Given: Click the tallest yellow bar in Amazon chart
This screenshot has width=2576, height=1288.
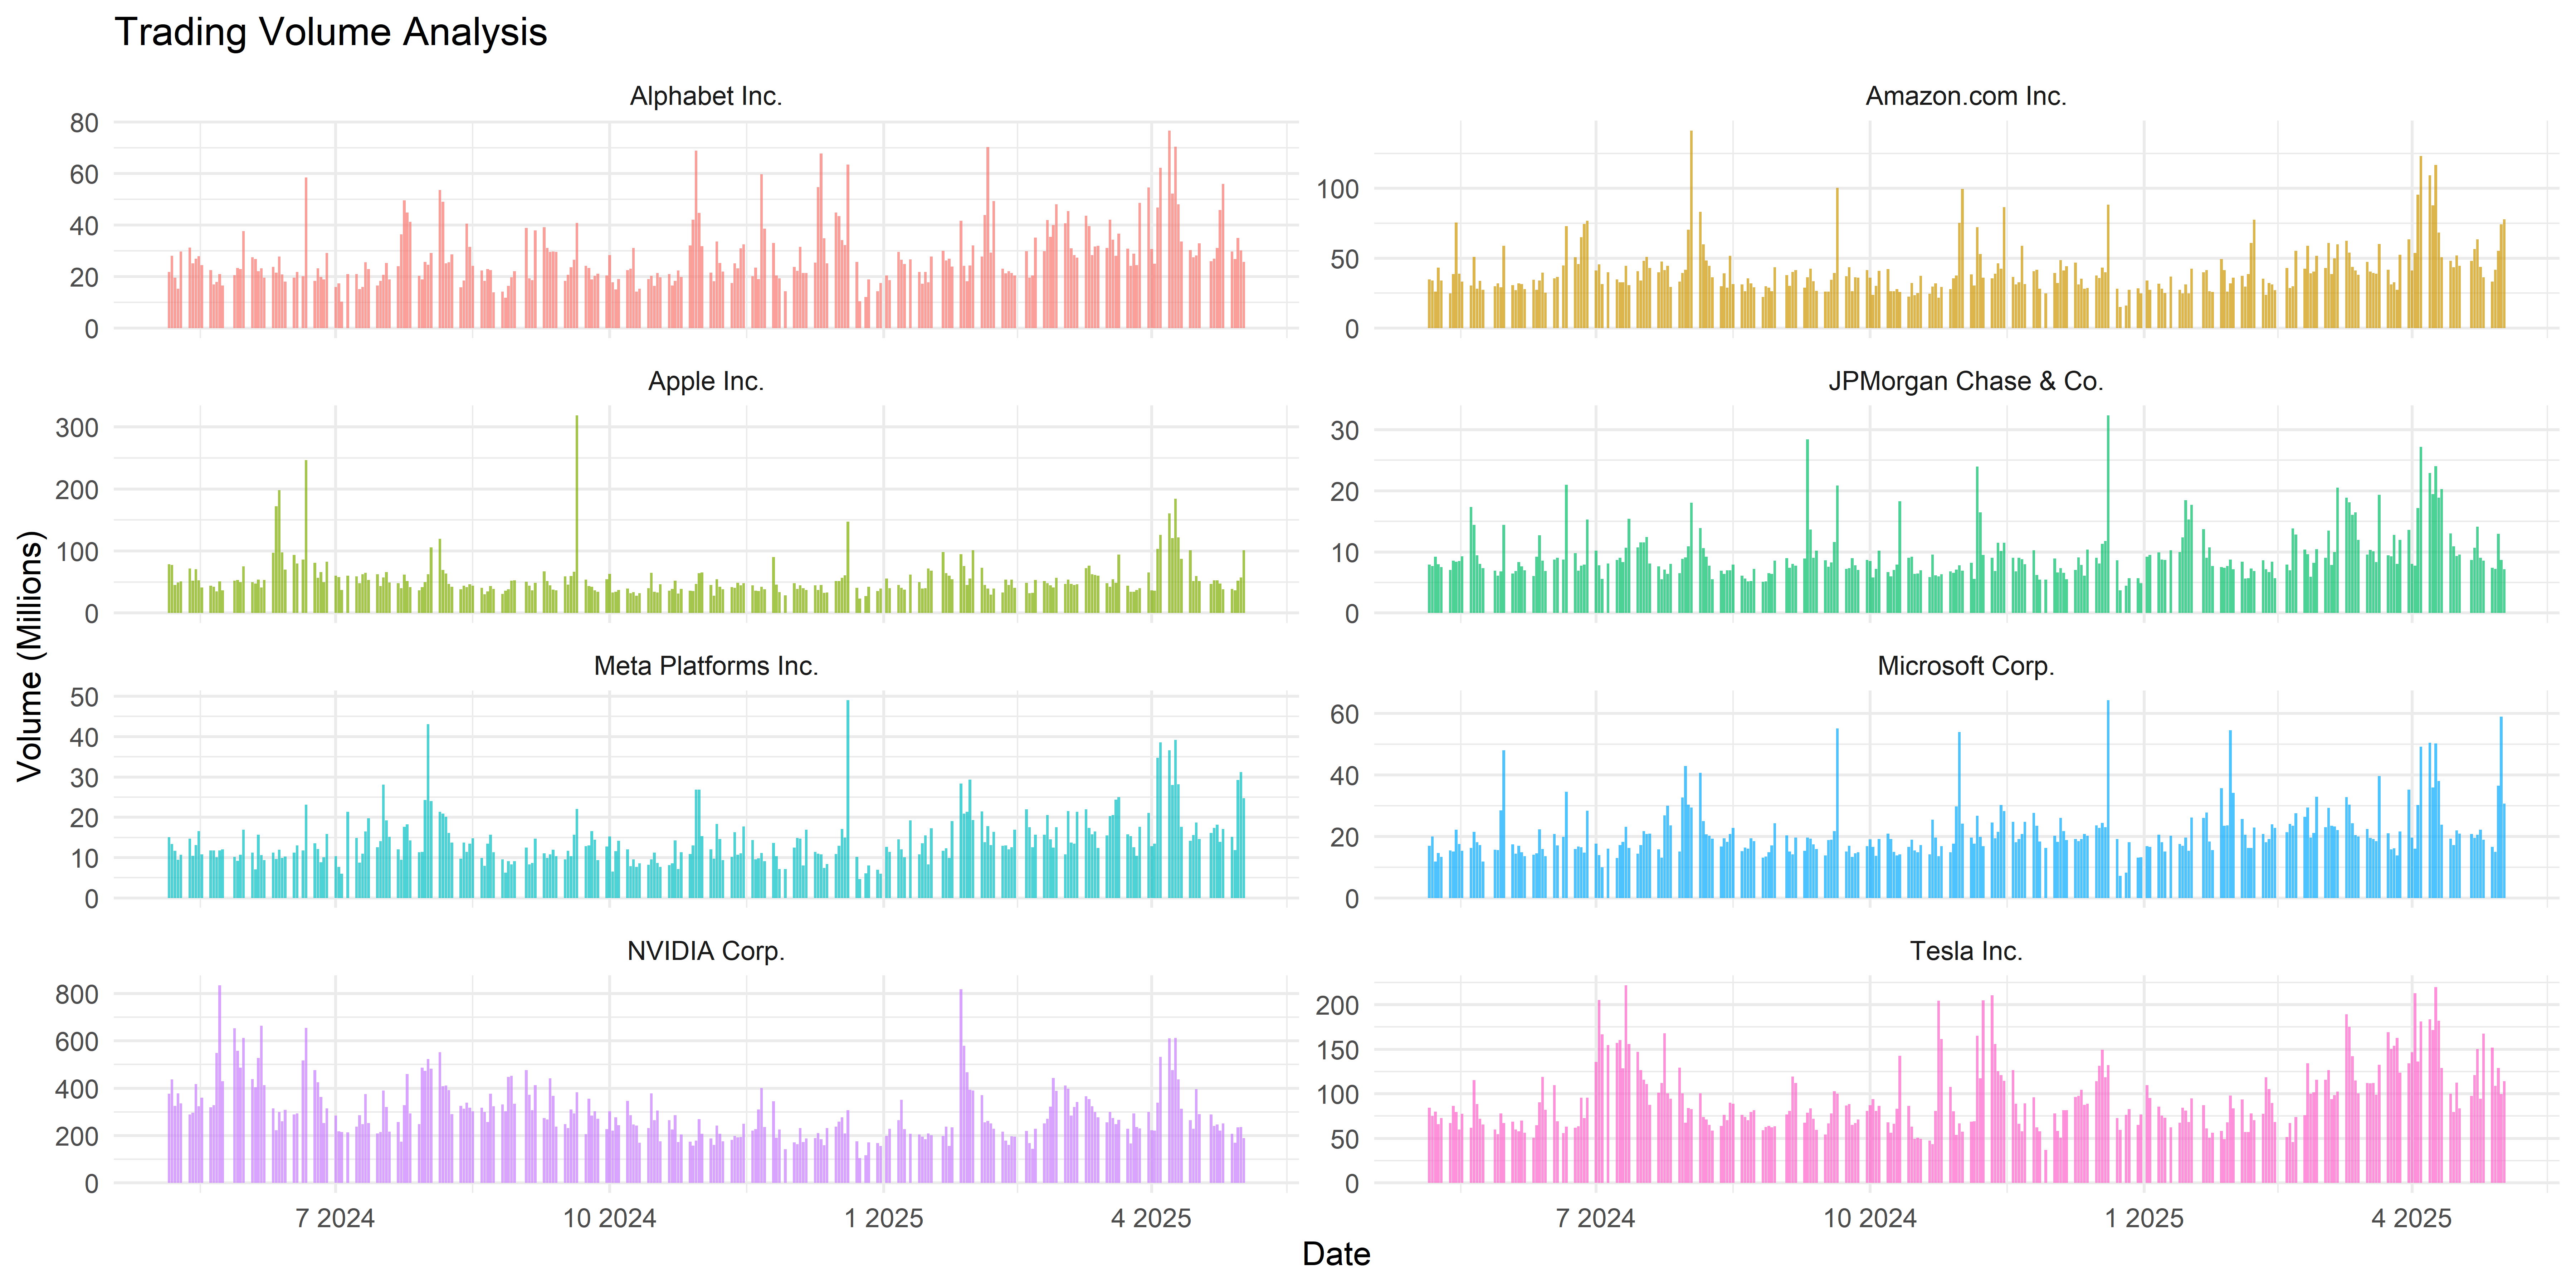Looking at the screenshot, I should pos(1691,229).
